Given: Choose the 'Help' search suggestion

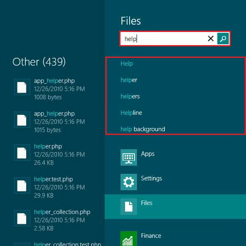Looking at the screenshot, I should [127, 64].
